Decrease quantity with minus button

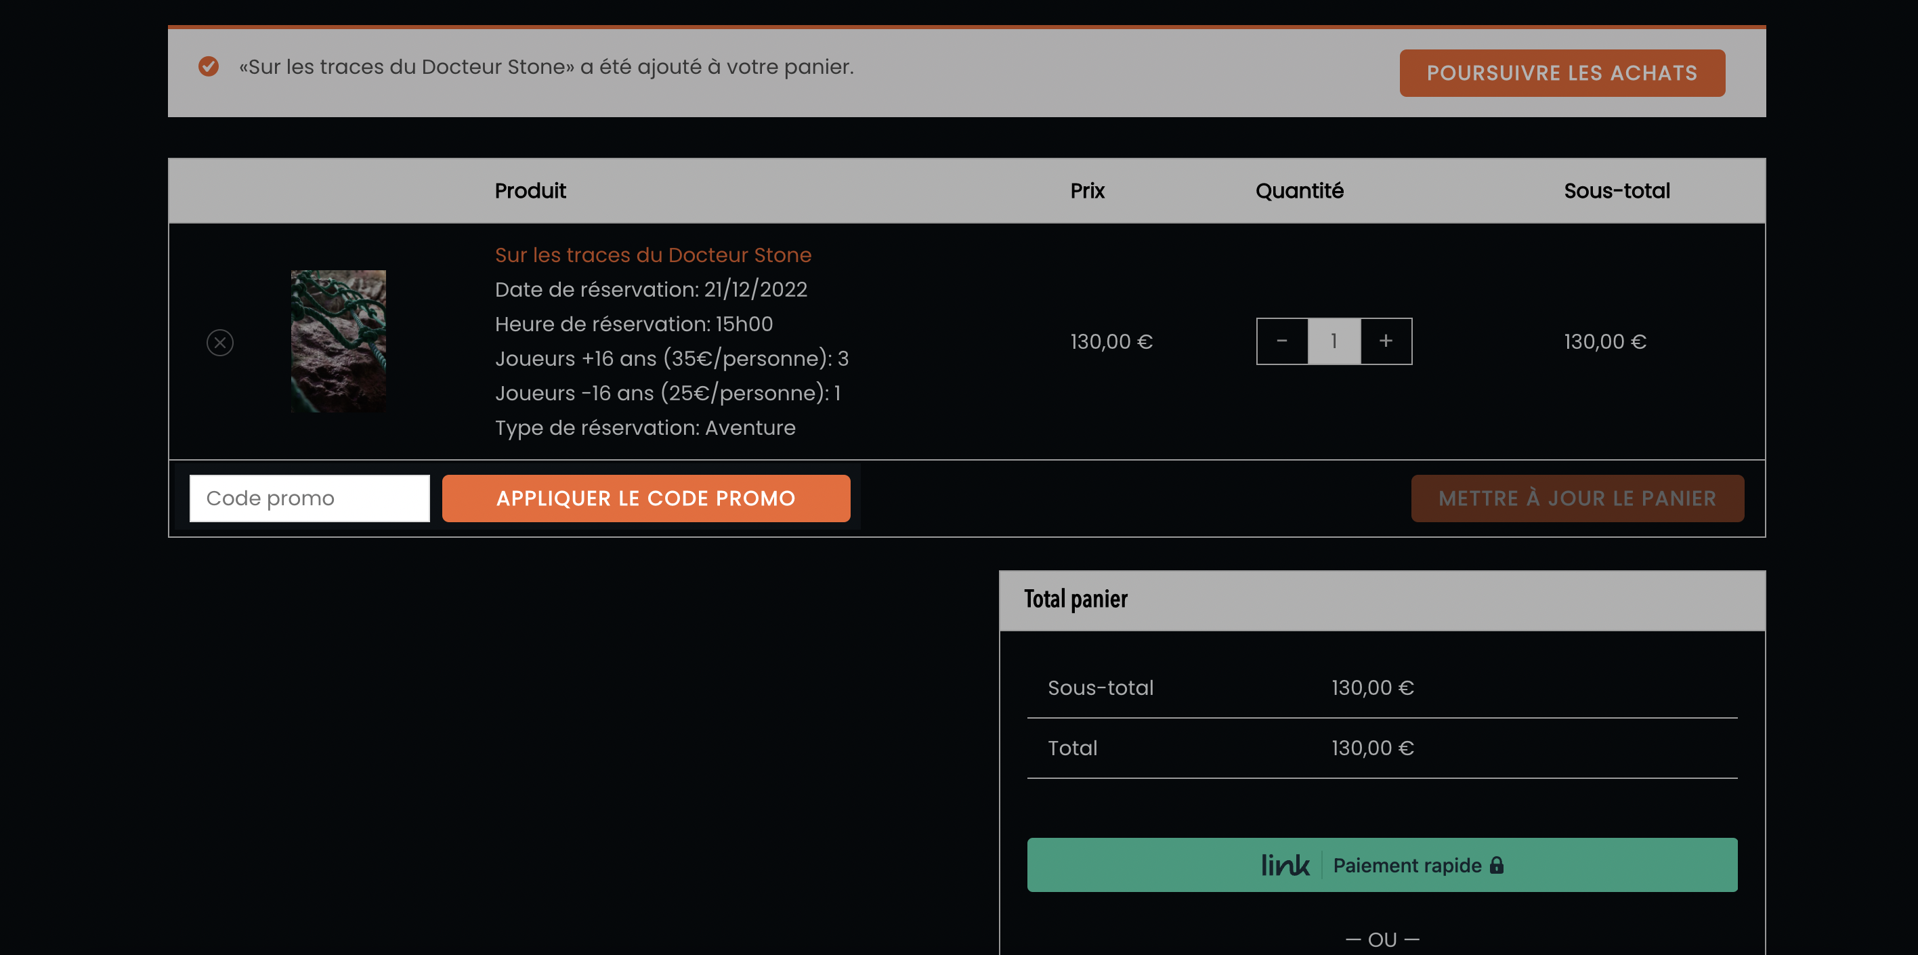1282,341
